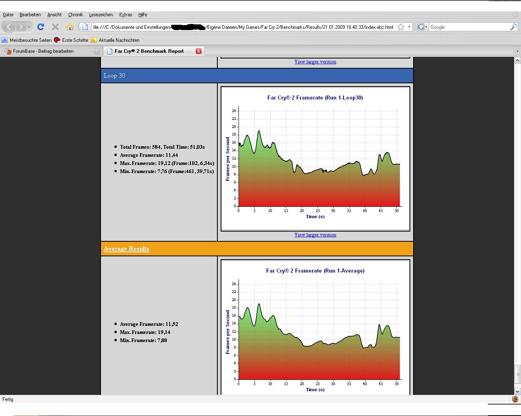521x416 pixels.
Task: Open the Hilfe menu
Action: (x=142, y=15)
